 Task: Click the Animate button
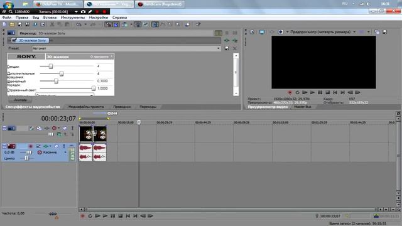click(20, 100)
